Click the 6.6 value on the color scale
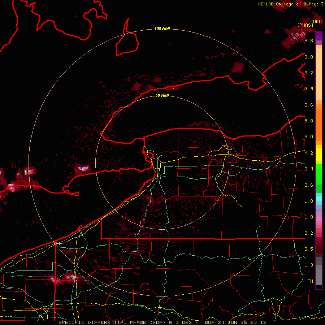Image resolution: width=325 pixels, height=325 pixels. click(309, 105)
